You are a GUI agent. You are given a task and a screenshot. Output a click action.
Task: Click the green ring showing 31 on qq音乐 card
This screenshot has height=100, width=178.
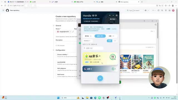113,57
